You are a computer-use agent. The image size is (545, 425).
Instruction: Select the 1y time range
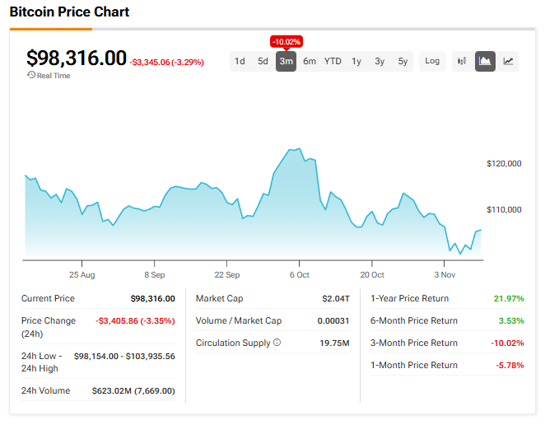[x=356, y=61]
